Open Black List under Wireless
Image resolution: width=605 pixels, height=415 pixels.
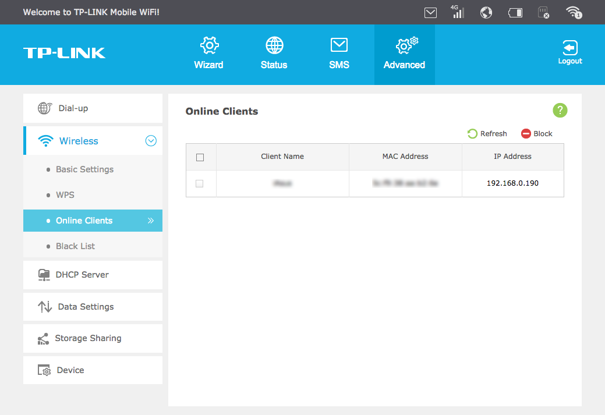coord(75,246)
